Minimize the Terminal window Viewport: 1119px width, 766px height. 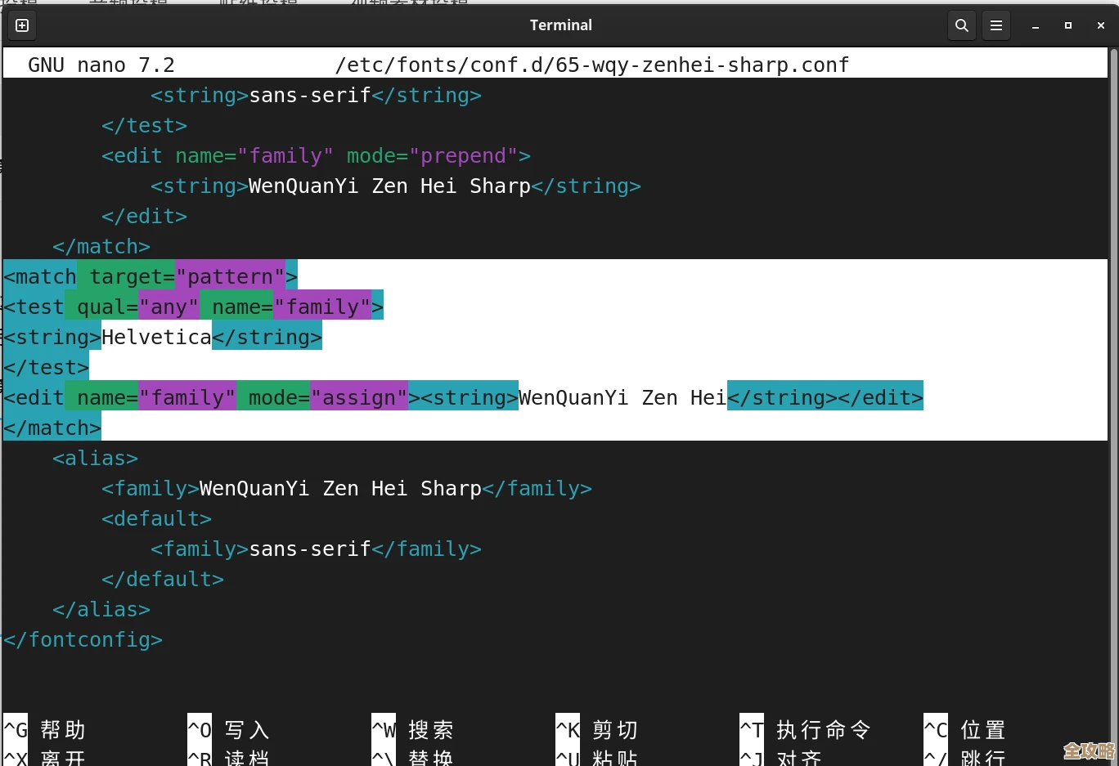point(1036,25)
